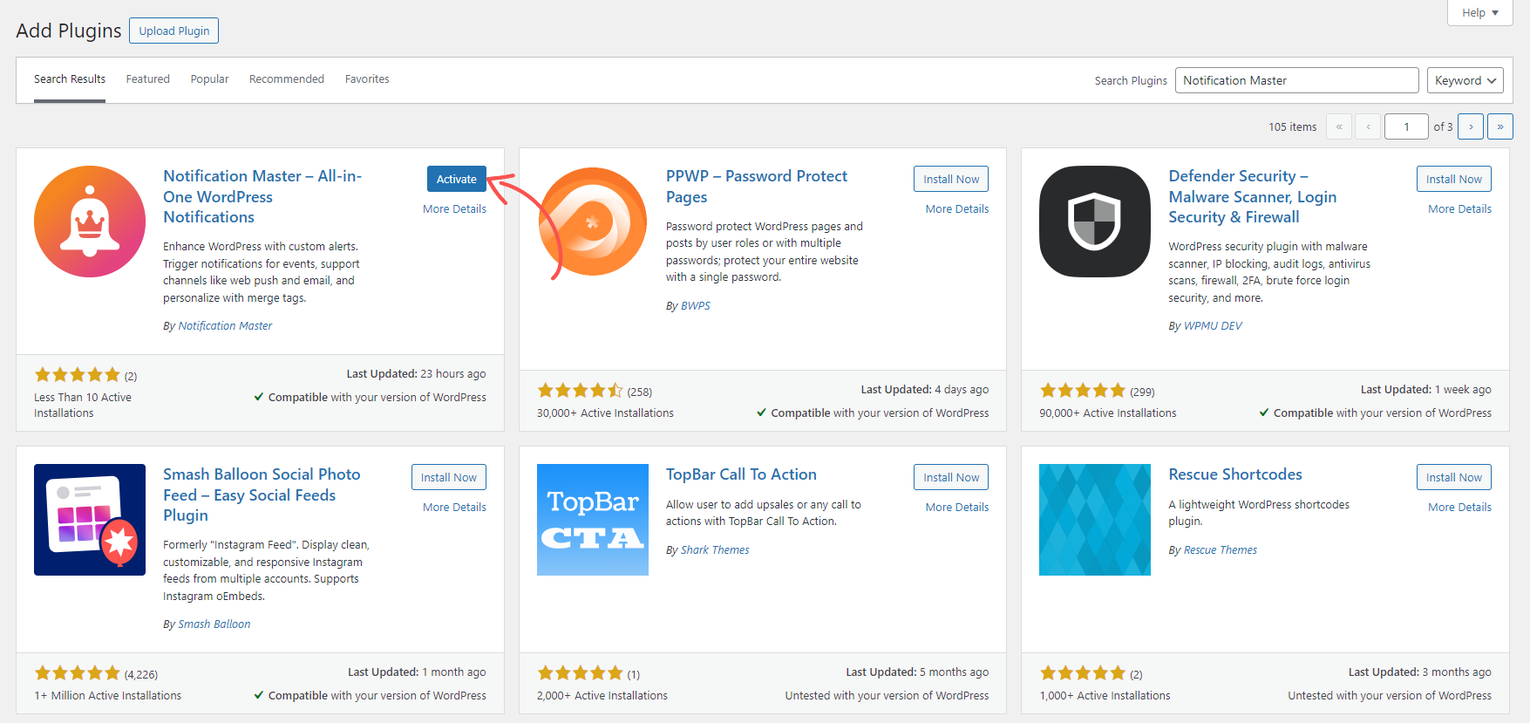View More Details for Smash Balloon

tap(454, 507)
